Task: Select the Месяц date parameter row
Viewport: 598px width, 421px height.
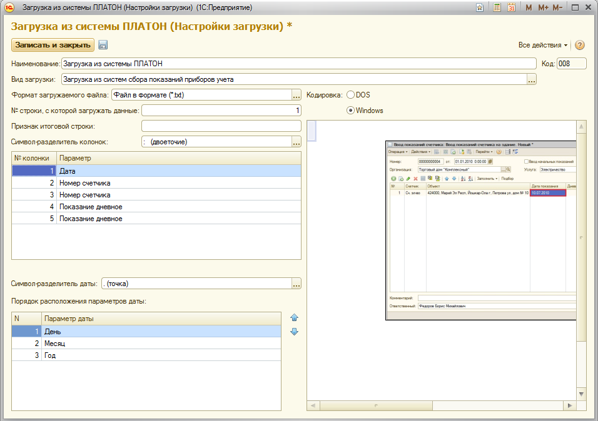Action: point(146,344)
